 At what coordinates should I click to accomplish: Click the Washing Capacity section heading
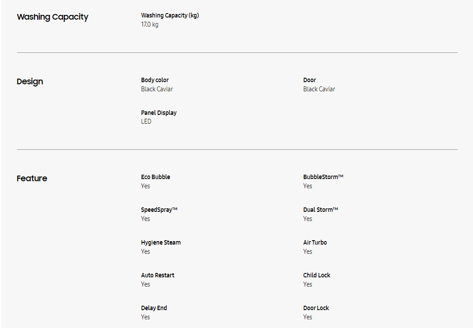(x=52, y=17)
